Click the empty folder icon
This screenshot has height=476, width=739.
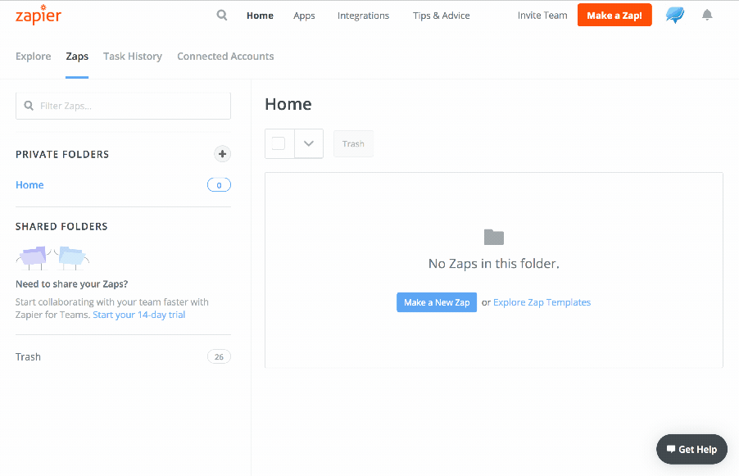click(493, 238)
